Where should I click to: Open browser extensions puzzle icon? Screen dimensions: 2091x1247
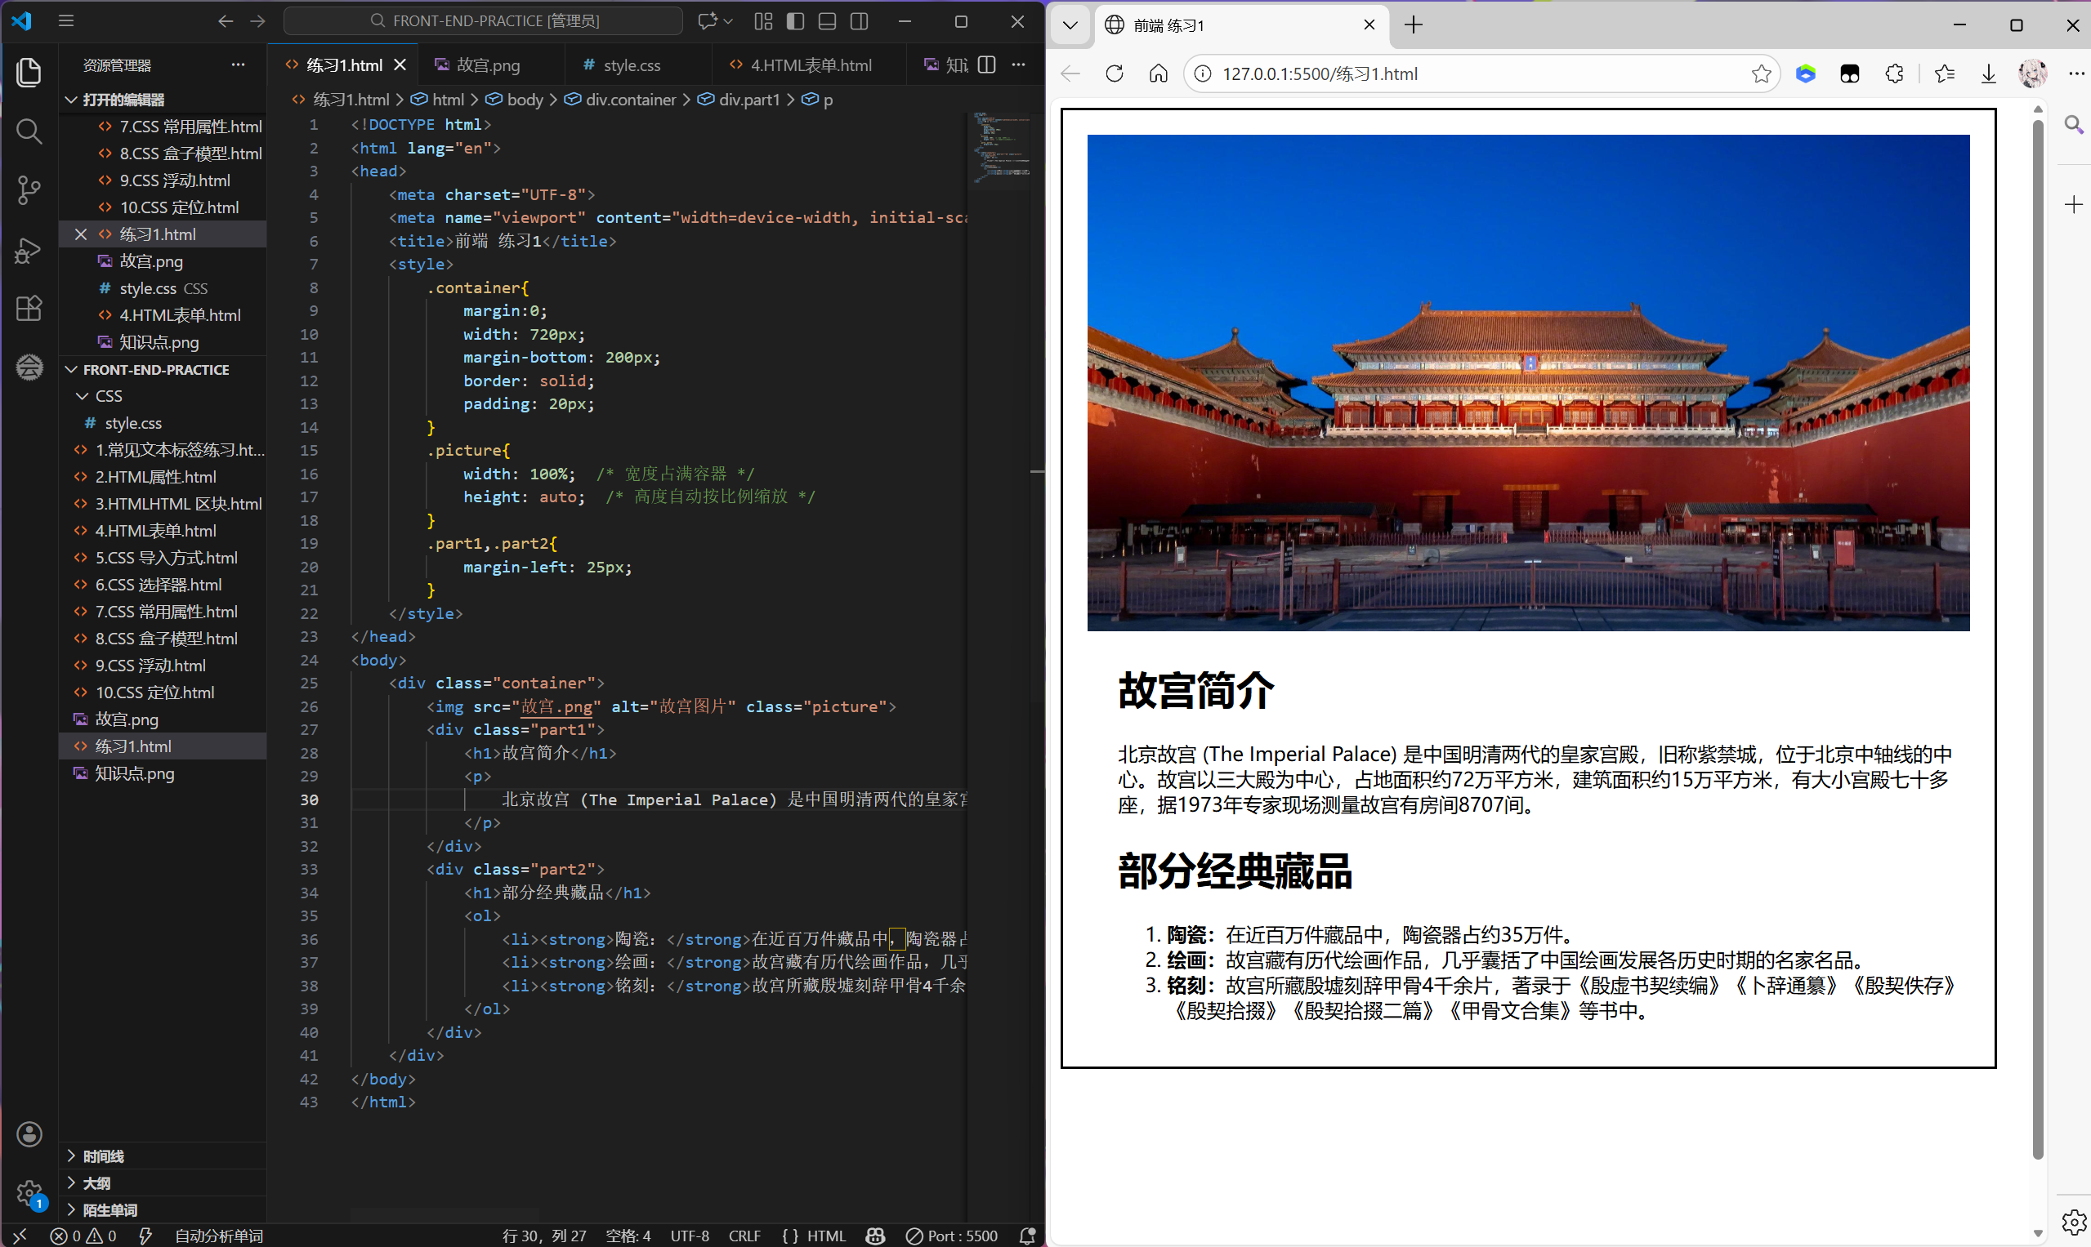click(1894, 74)
